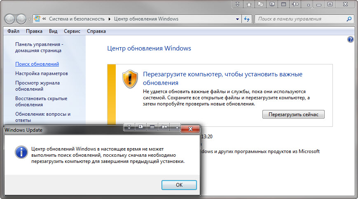
Task: Click the double down-arrow roll-up icon in main window title bar
Action: 237,5
